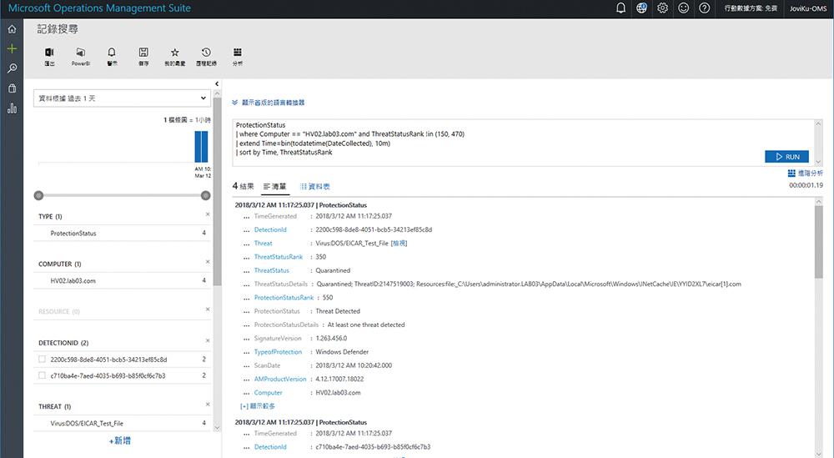Click the blue histogram bar in chart
The width and height of the screenshot is (834, 458).
[x=201, y=146]
